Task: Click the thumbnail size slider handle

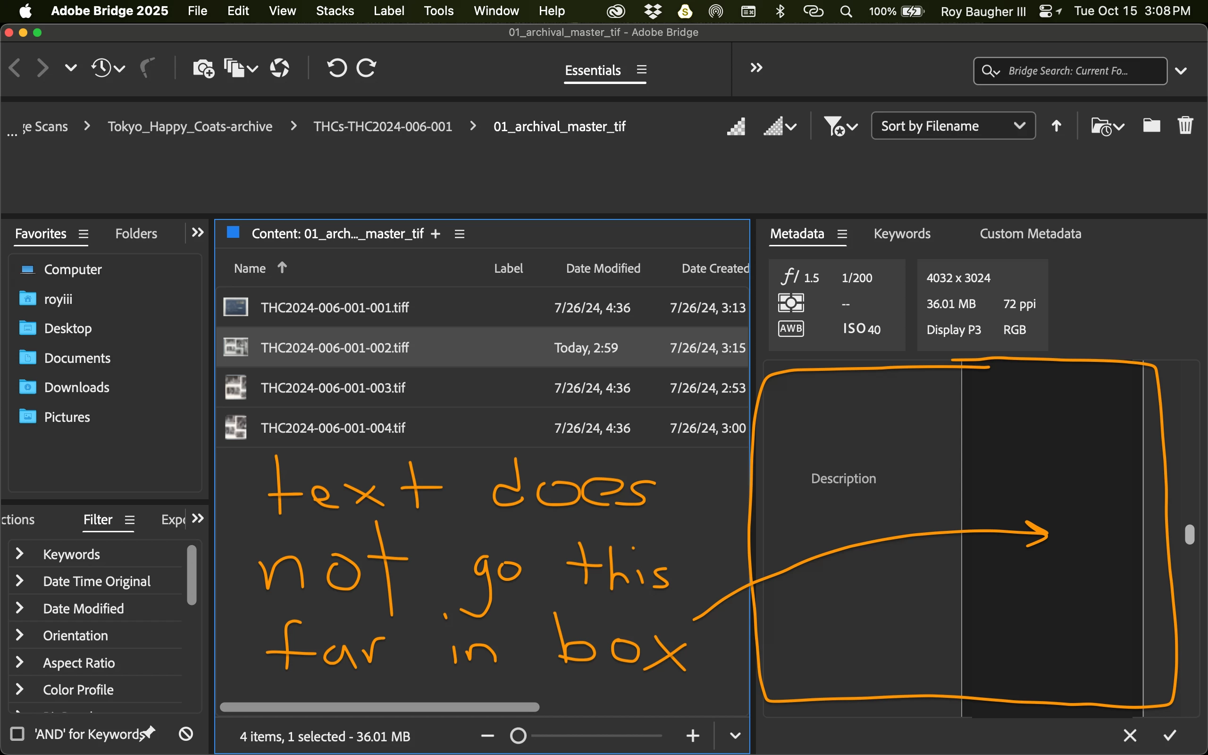Action: click(x=518, y=736)
